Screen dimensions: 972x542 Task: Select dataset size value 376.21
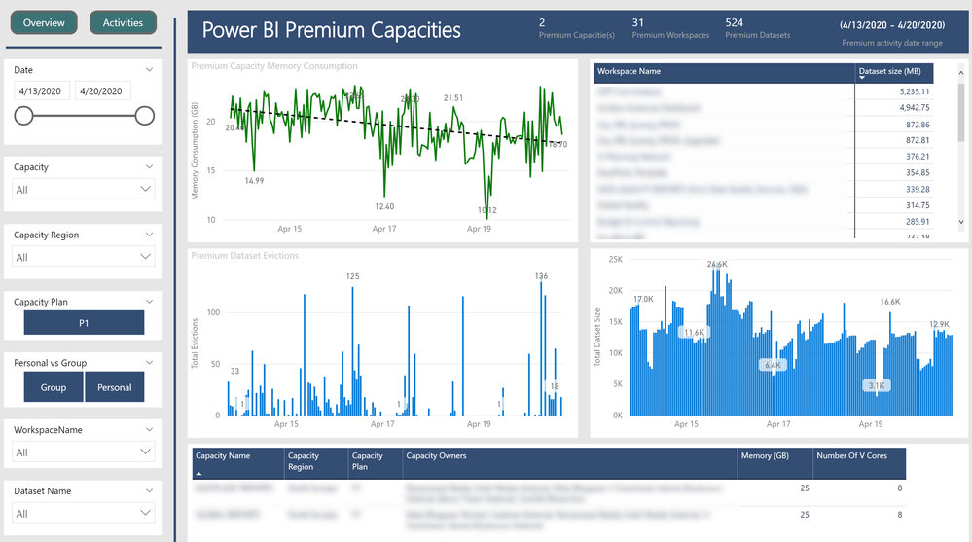click(918, 157)
